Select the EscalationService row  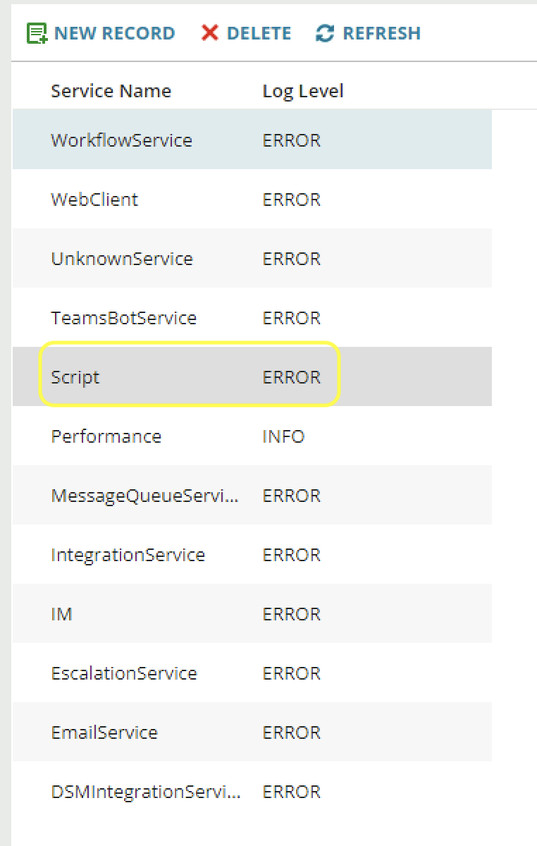pyautogui.click(x=252, y=673)
